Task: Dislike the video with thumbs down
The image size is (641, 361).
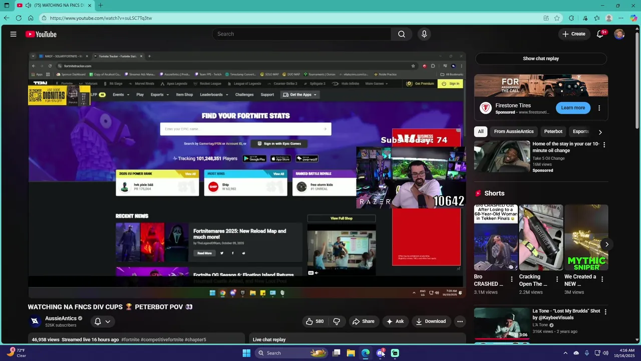Action: (337, 321)
